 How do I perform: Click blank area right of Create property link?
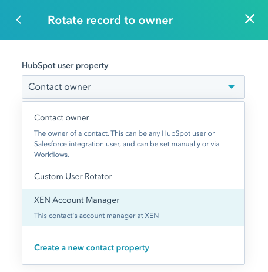click(196, 248)
